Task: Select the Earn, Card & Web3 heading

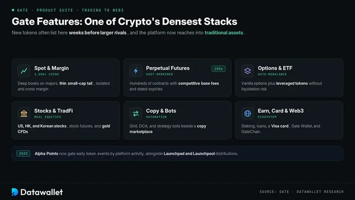Action: pyautogui.click(x=281, y=111)
